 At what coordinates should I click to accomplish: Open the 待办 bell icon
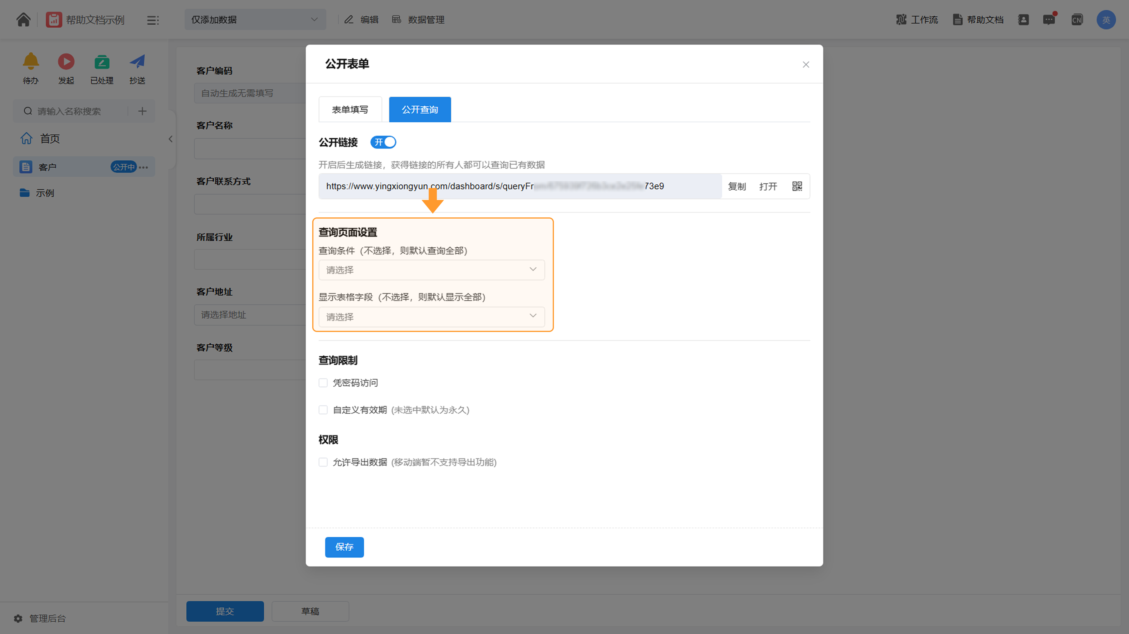pyautogui.click(x=31, y=61)
